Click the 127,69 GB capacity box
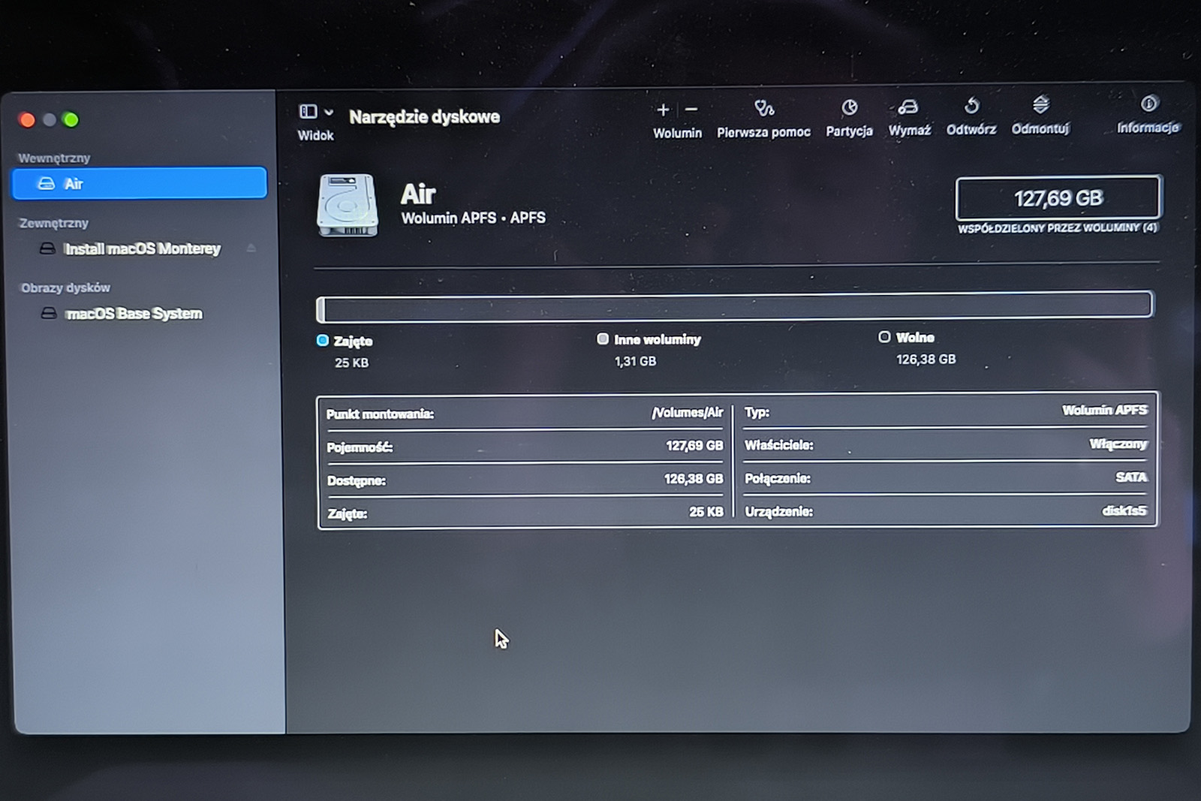The width and height of the screenshot is (1201, 801). tap(1058, 198)
